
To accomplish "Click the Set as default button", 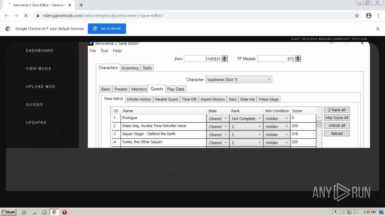I will coord(107,28).
